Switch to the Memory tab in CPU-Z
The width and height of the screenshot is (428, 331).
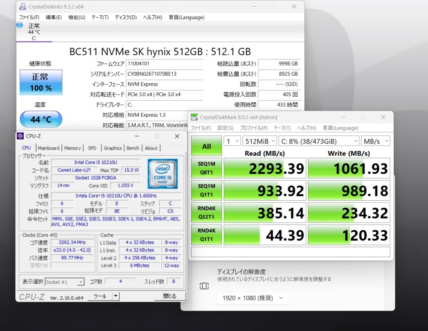tap(73, 148)
